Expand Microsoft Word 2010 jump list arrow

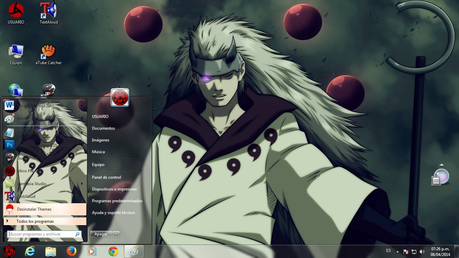point(82,106)
